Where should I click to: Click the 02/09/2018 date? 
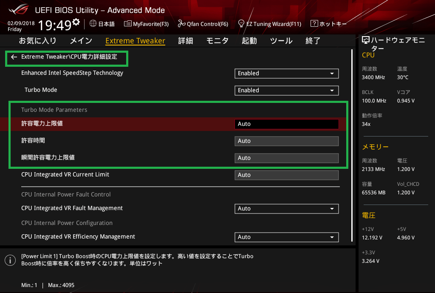pyautogui.click(x=21, y=23)
